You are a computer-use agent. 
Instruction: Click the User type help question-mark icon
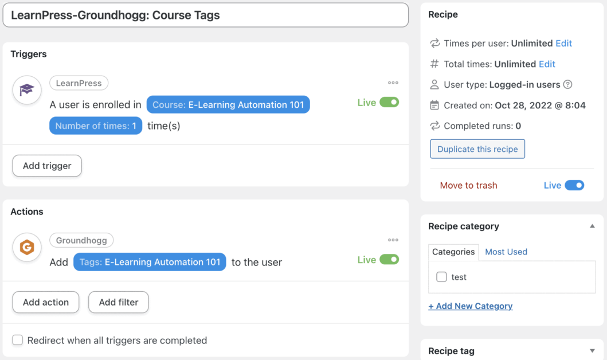point(567,84)
